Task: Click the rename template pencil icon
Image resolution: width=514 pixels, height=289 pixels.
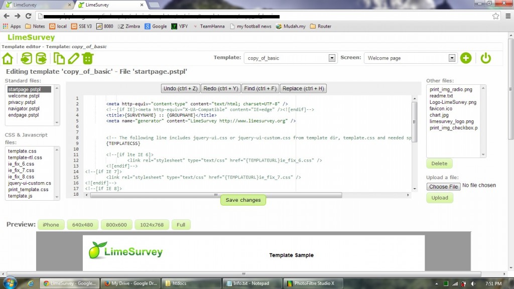Action: (x=73, y=58)
